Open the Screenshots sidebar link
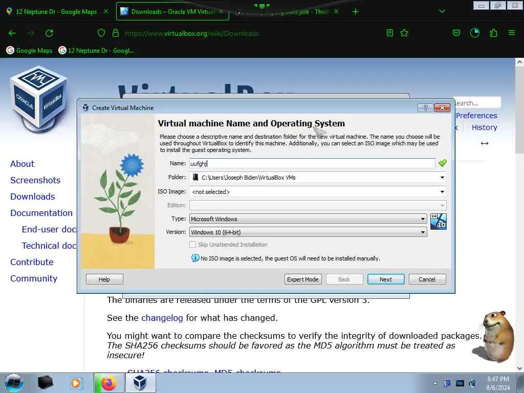The width and height of the screenshot is (524, 393). click(35, 180)
